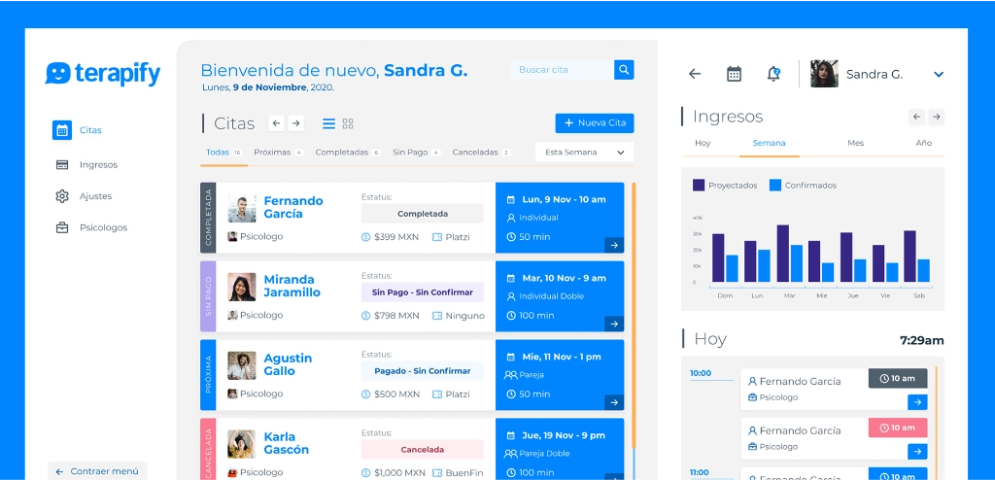The image size is (995, 480).
Task: Select the Todas tab
Action: point(223,153)
